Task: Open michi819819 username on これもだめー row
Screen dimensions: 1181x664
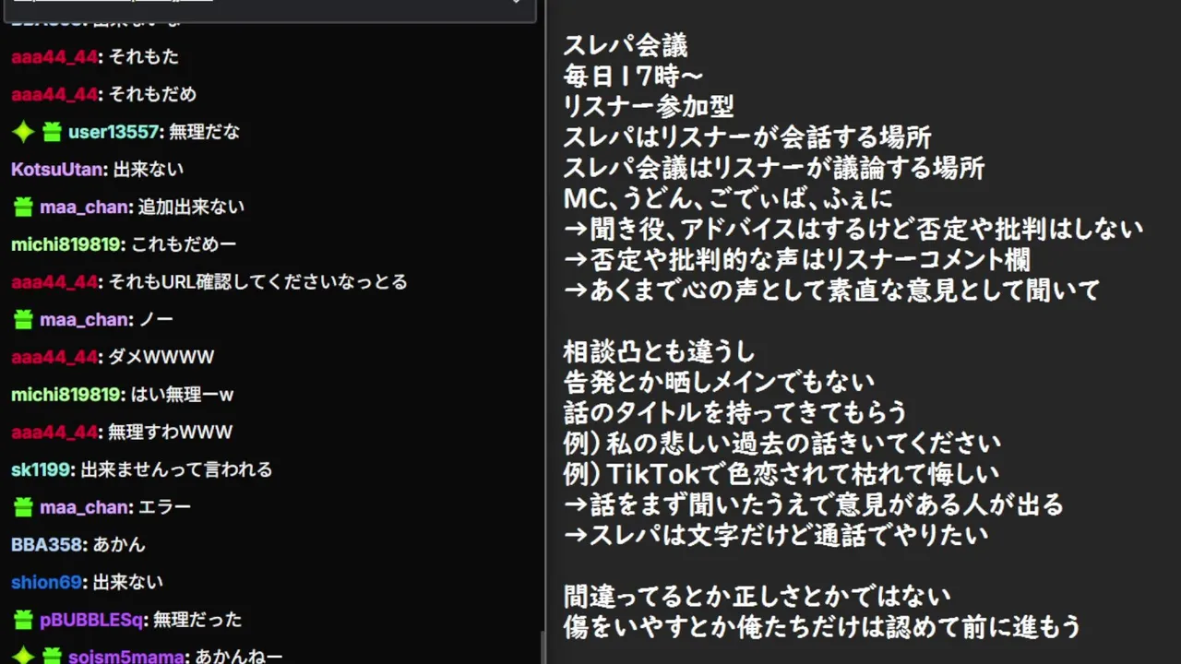Action: 66,244
